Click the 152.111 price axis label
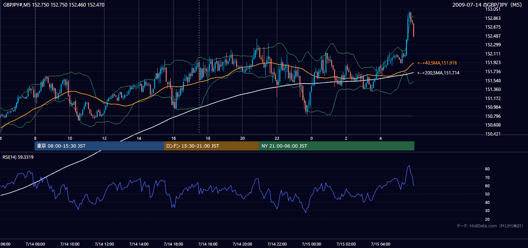The width and height of the screenshot is (528, 248). tap(493, 54)
